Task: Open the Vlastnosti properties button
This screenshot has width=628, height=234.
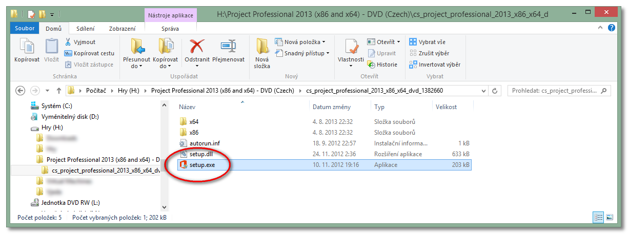Action: (x=351, y=54)
